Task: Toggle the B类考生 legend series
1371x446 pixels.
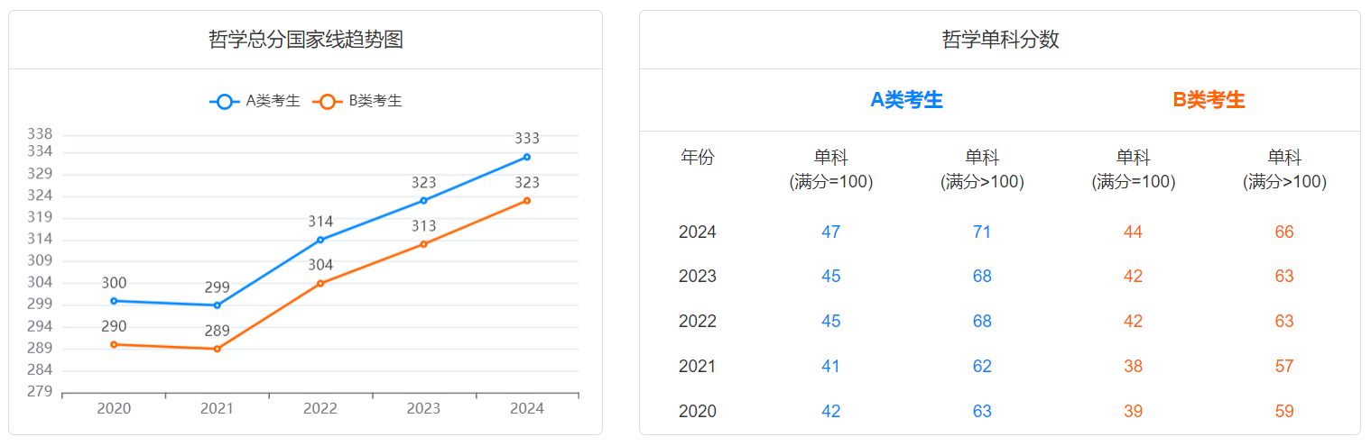Action: coord(358,101)
